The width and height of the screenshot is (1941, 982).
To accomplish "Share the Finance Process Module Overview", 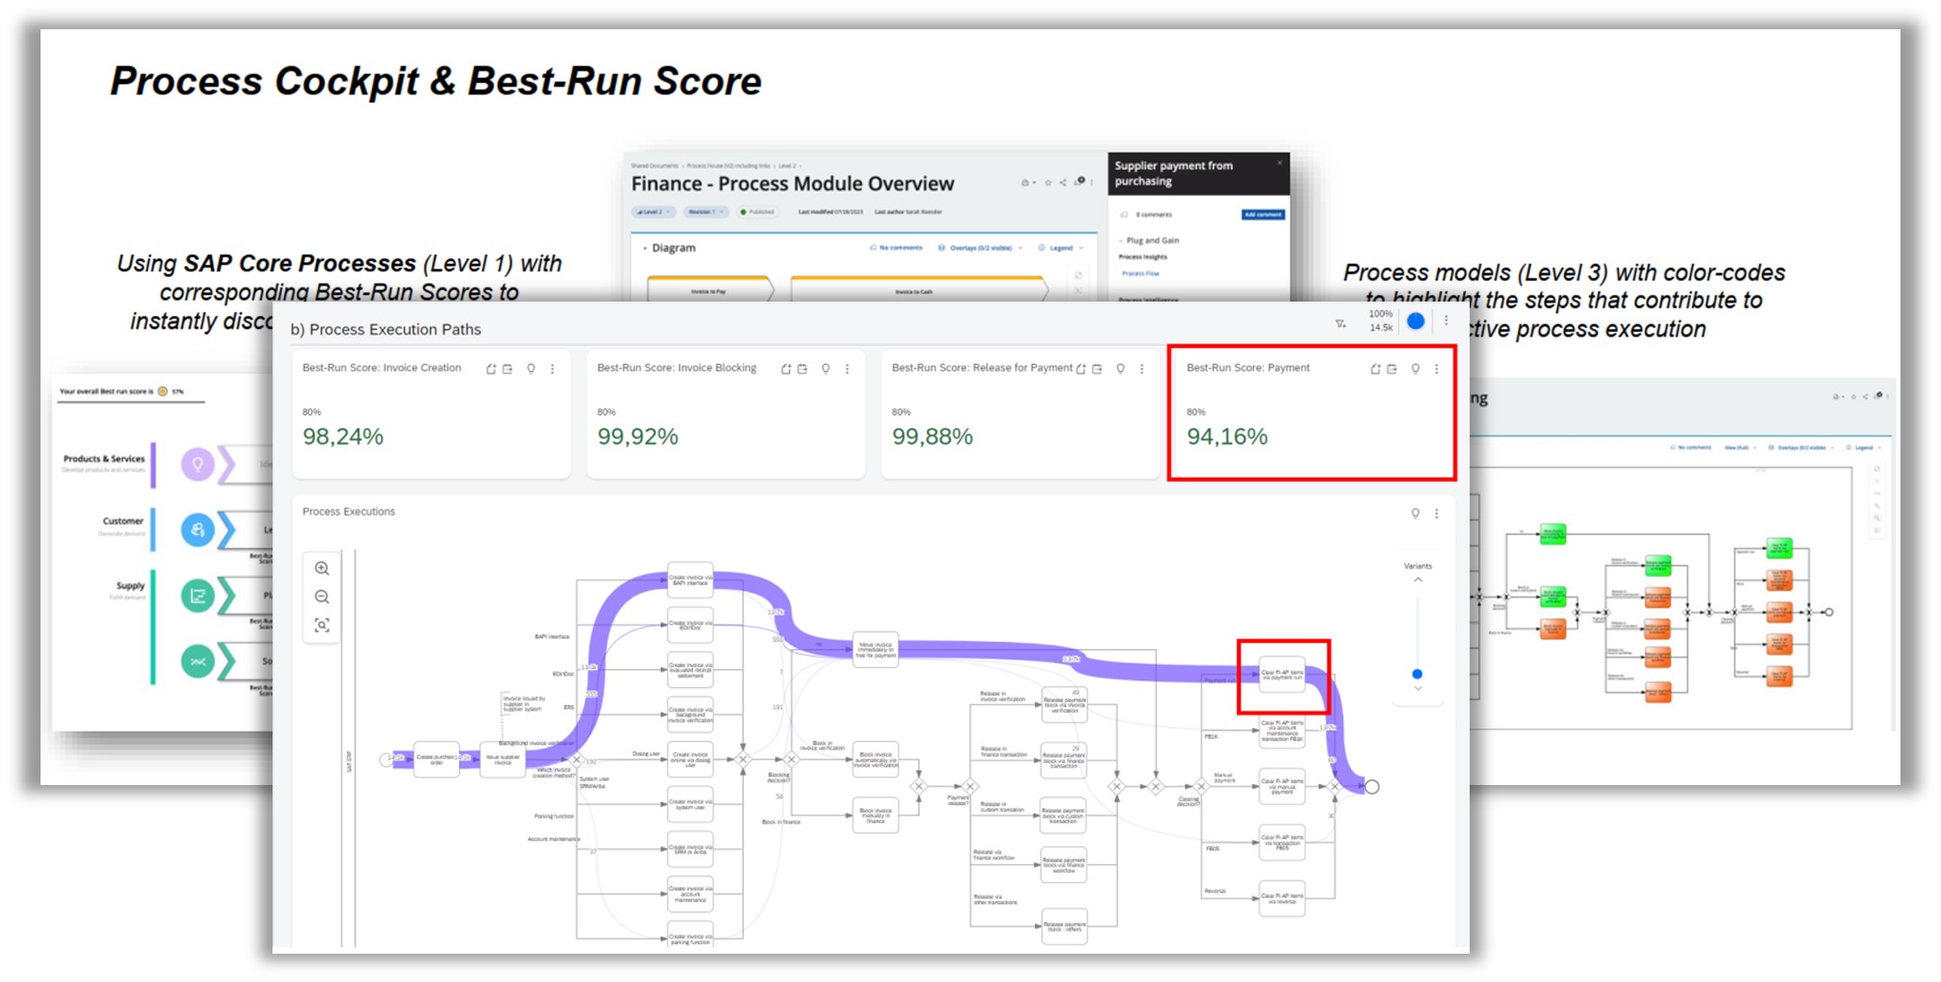I will click(1063, 183).
